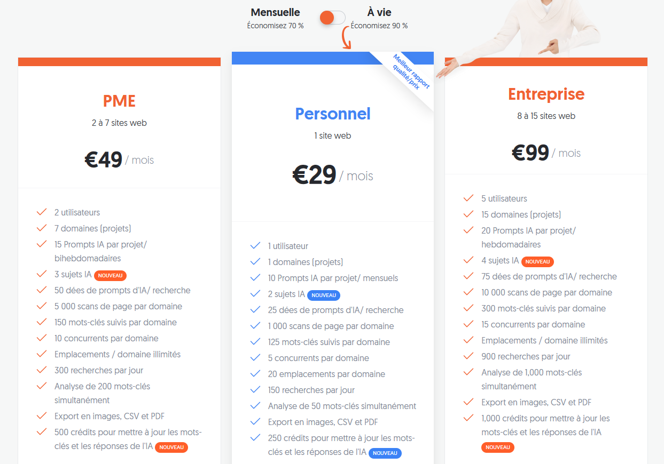Click the NOUVEAU badge under Entreprise 1,000 crédits

tap(498, 447)
